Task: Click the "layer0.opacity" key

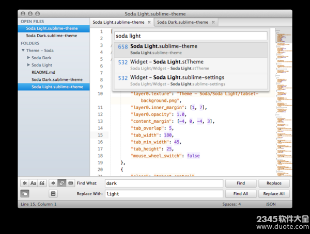Action: click(151, 114)
